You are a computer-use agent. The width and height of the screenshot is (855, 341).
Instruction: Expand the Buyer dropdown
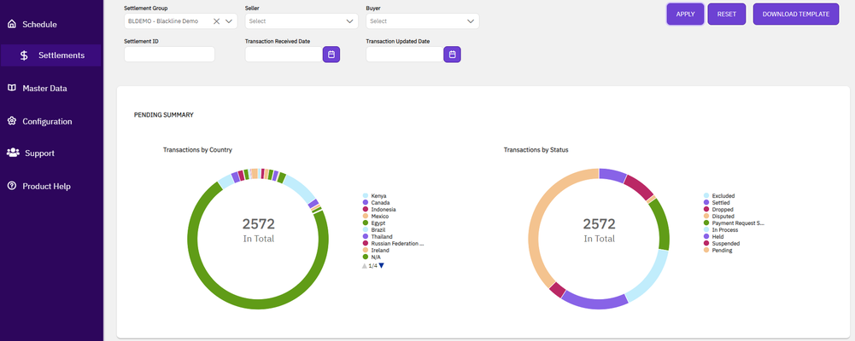click(471, 21)
